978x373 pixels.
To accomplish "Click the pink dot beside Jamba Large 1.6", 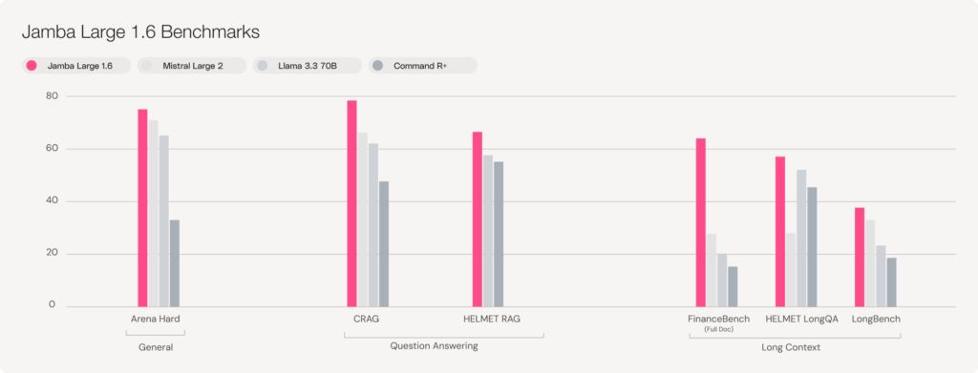I will pos(32,66).
